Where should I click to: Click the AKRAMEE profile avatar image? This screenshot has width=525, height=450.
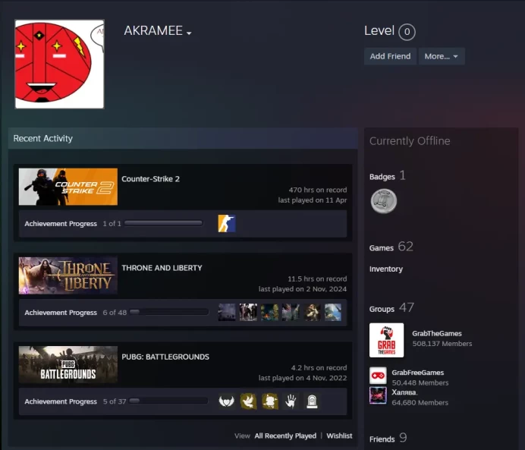(60, 64)
